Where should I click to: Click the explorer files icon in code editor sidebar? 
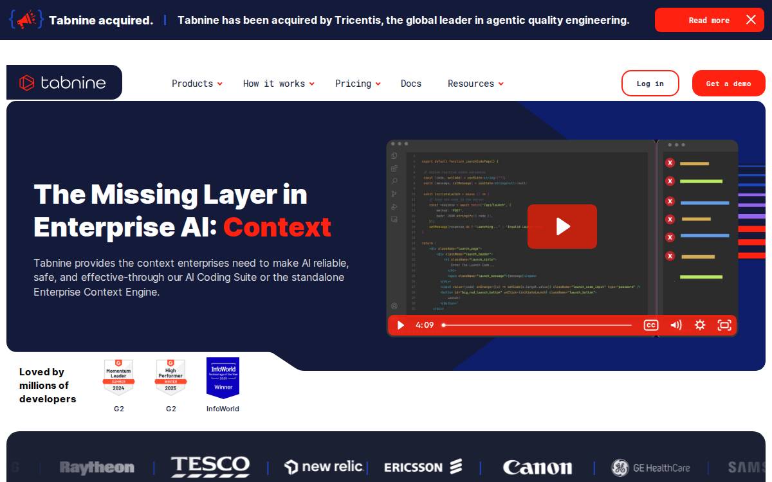pyautogui.click(x=394, y=156)
